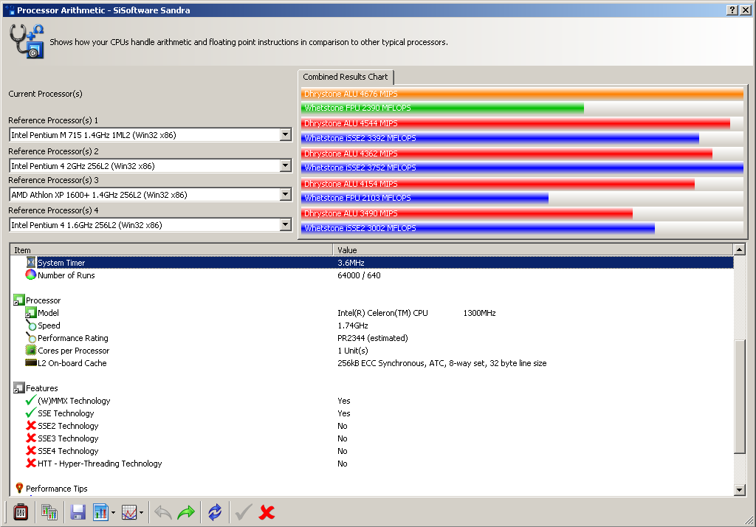
Task: Click the blue Whetstone FPU 2103 MFLOPS bar
Action: tap(425, 198)
